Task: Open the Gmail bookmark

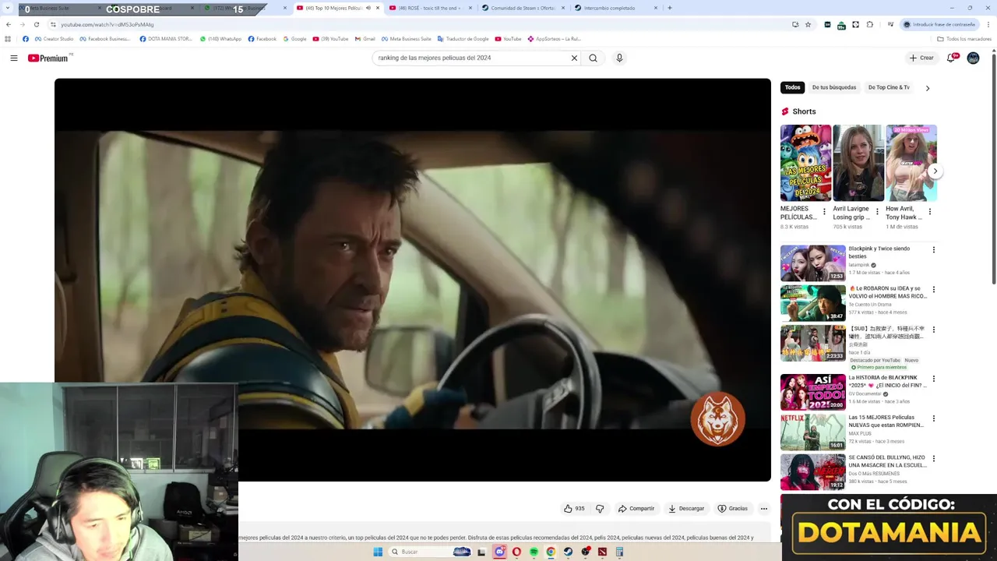Action: 365,39
